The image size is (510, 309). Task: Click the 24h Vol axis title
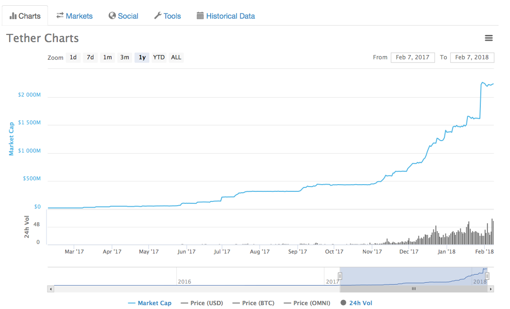(27, 227)
